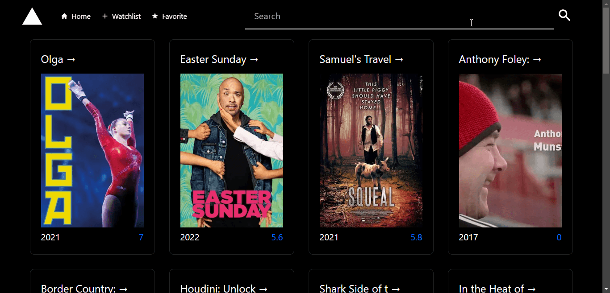Click the Easter Sunday poster image
Image resolution: width=610 pixels, height=293 pixels.
(x=232, y=150)
